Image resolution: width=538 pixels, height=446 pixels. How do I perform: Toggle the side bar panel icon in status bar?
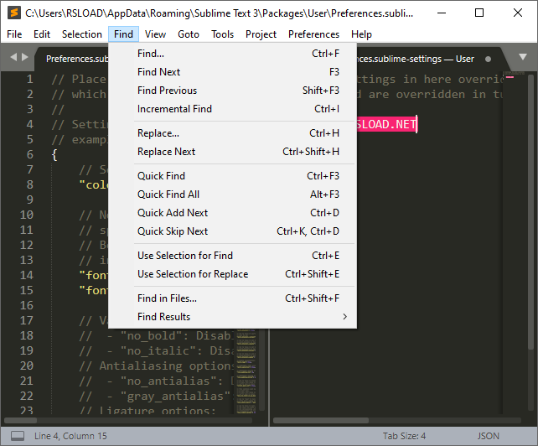tap(18, 436)
